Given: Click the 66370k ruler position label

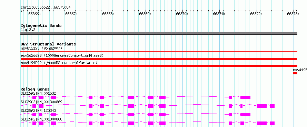Looking at the screenshot, I should click(182, 14).
